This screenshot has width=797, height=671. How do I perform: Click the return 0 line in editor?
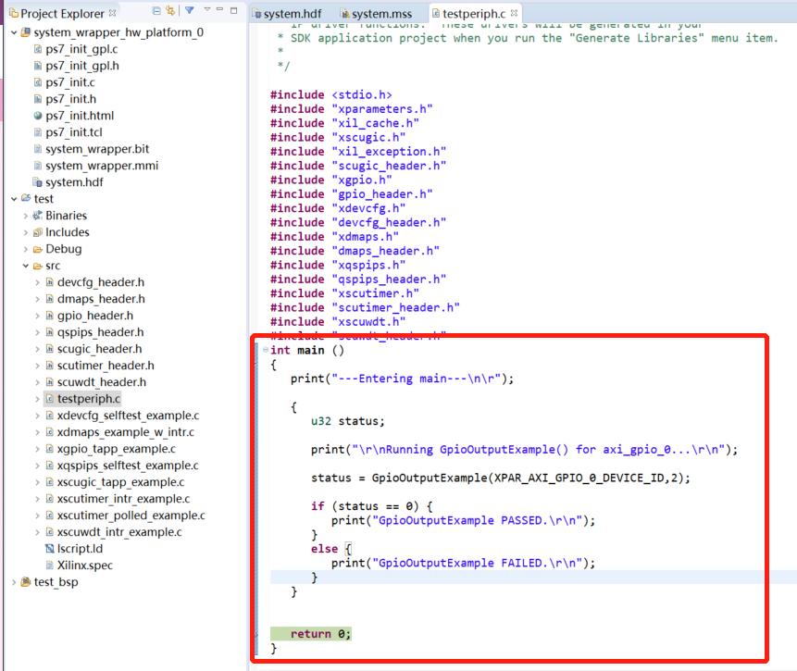pyautogui.click(x=320, y=634)
